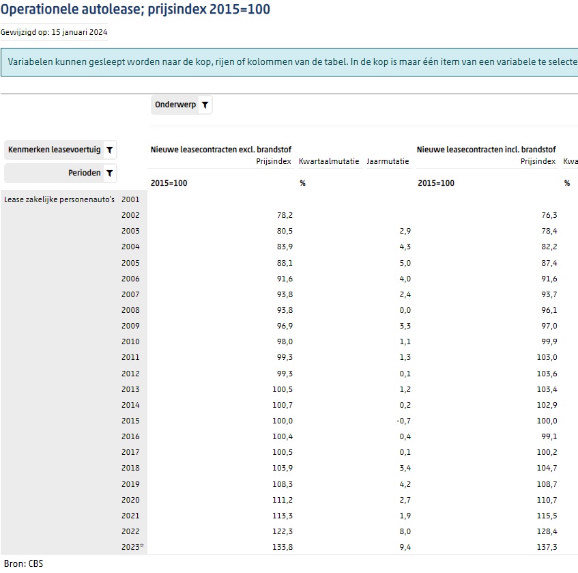
Task: Click the value 87,4 in row 2005
Action: (x=549, y=263)
